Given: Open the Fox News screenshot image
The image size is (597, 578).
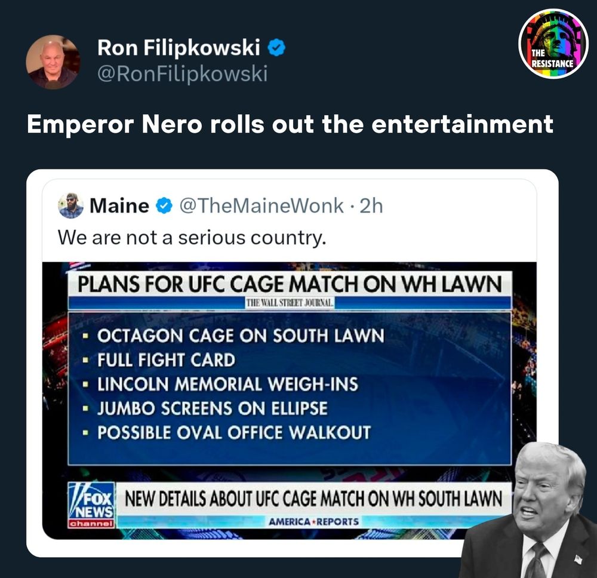Looking at the screenshot, I should pyautogui.click(x=290, y=400).
